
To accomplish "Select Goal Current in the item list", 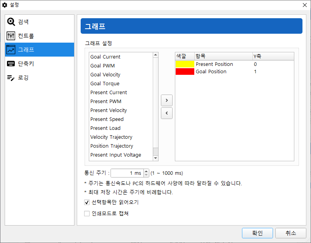I will 105,57.
